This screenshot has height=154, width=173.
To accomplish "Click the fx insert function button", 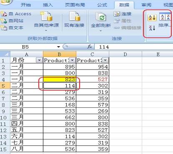I will click(x=90, y=47).
